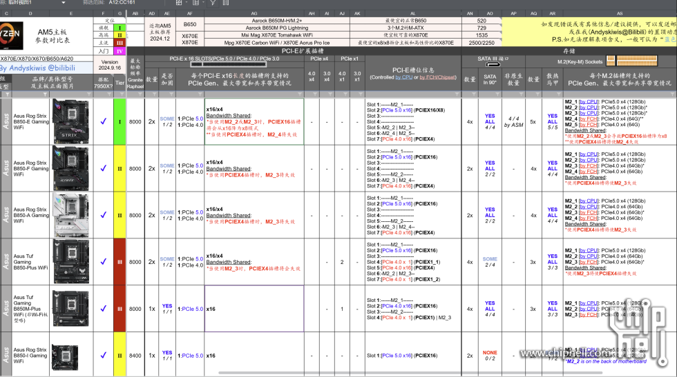Select the '4/4 by ASM' cell

coord(513,121)
